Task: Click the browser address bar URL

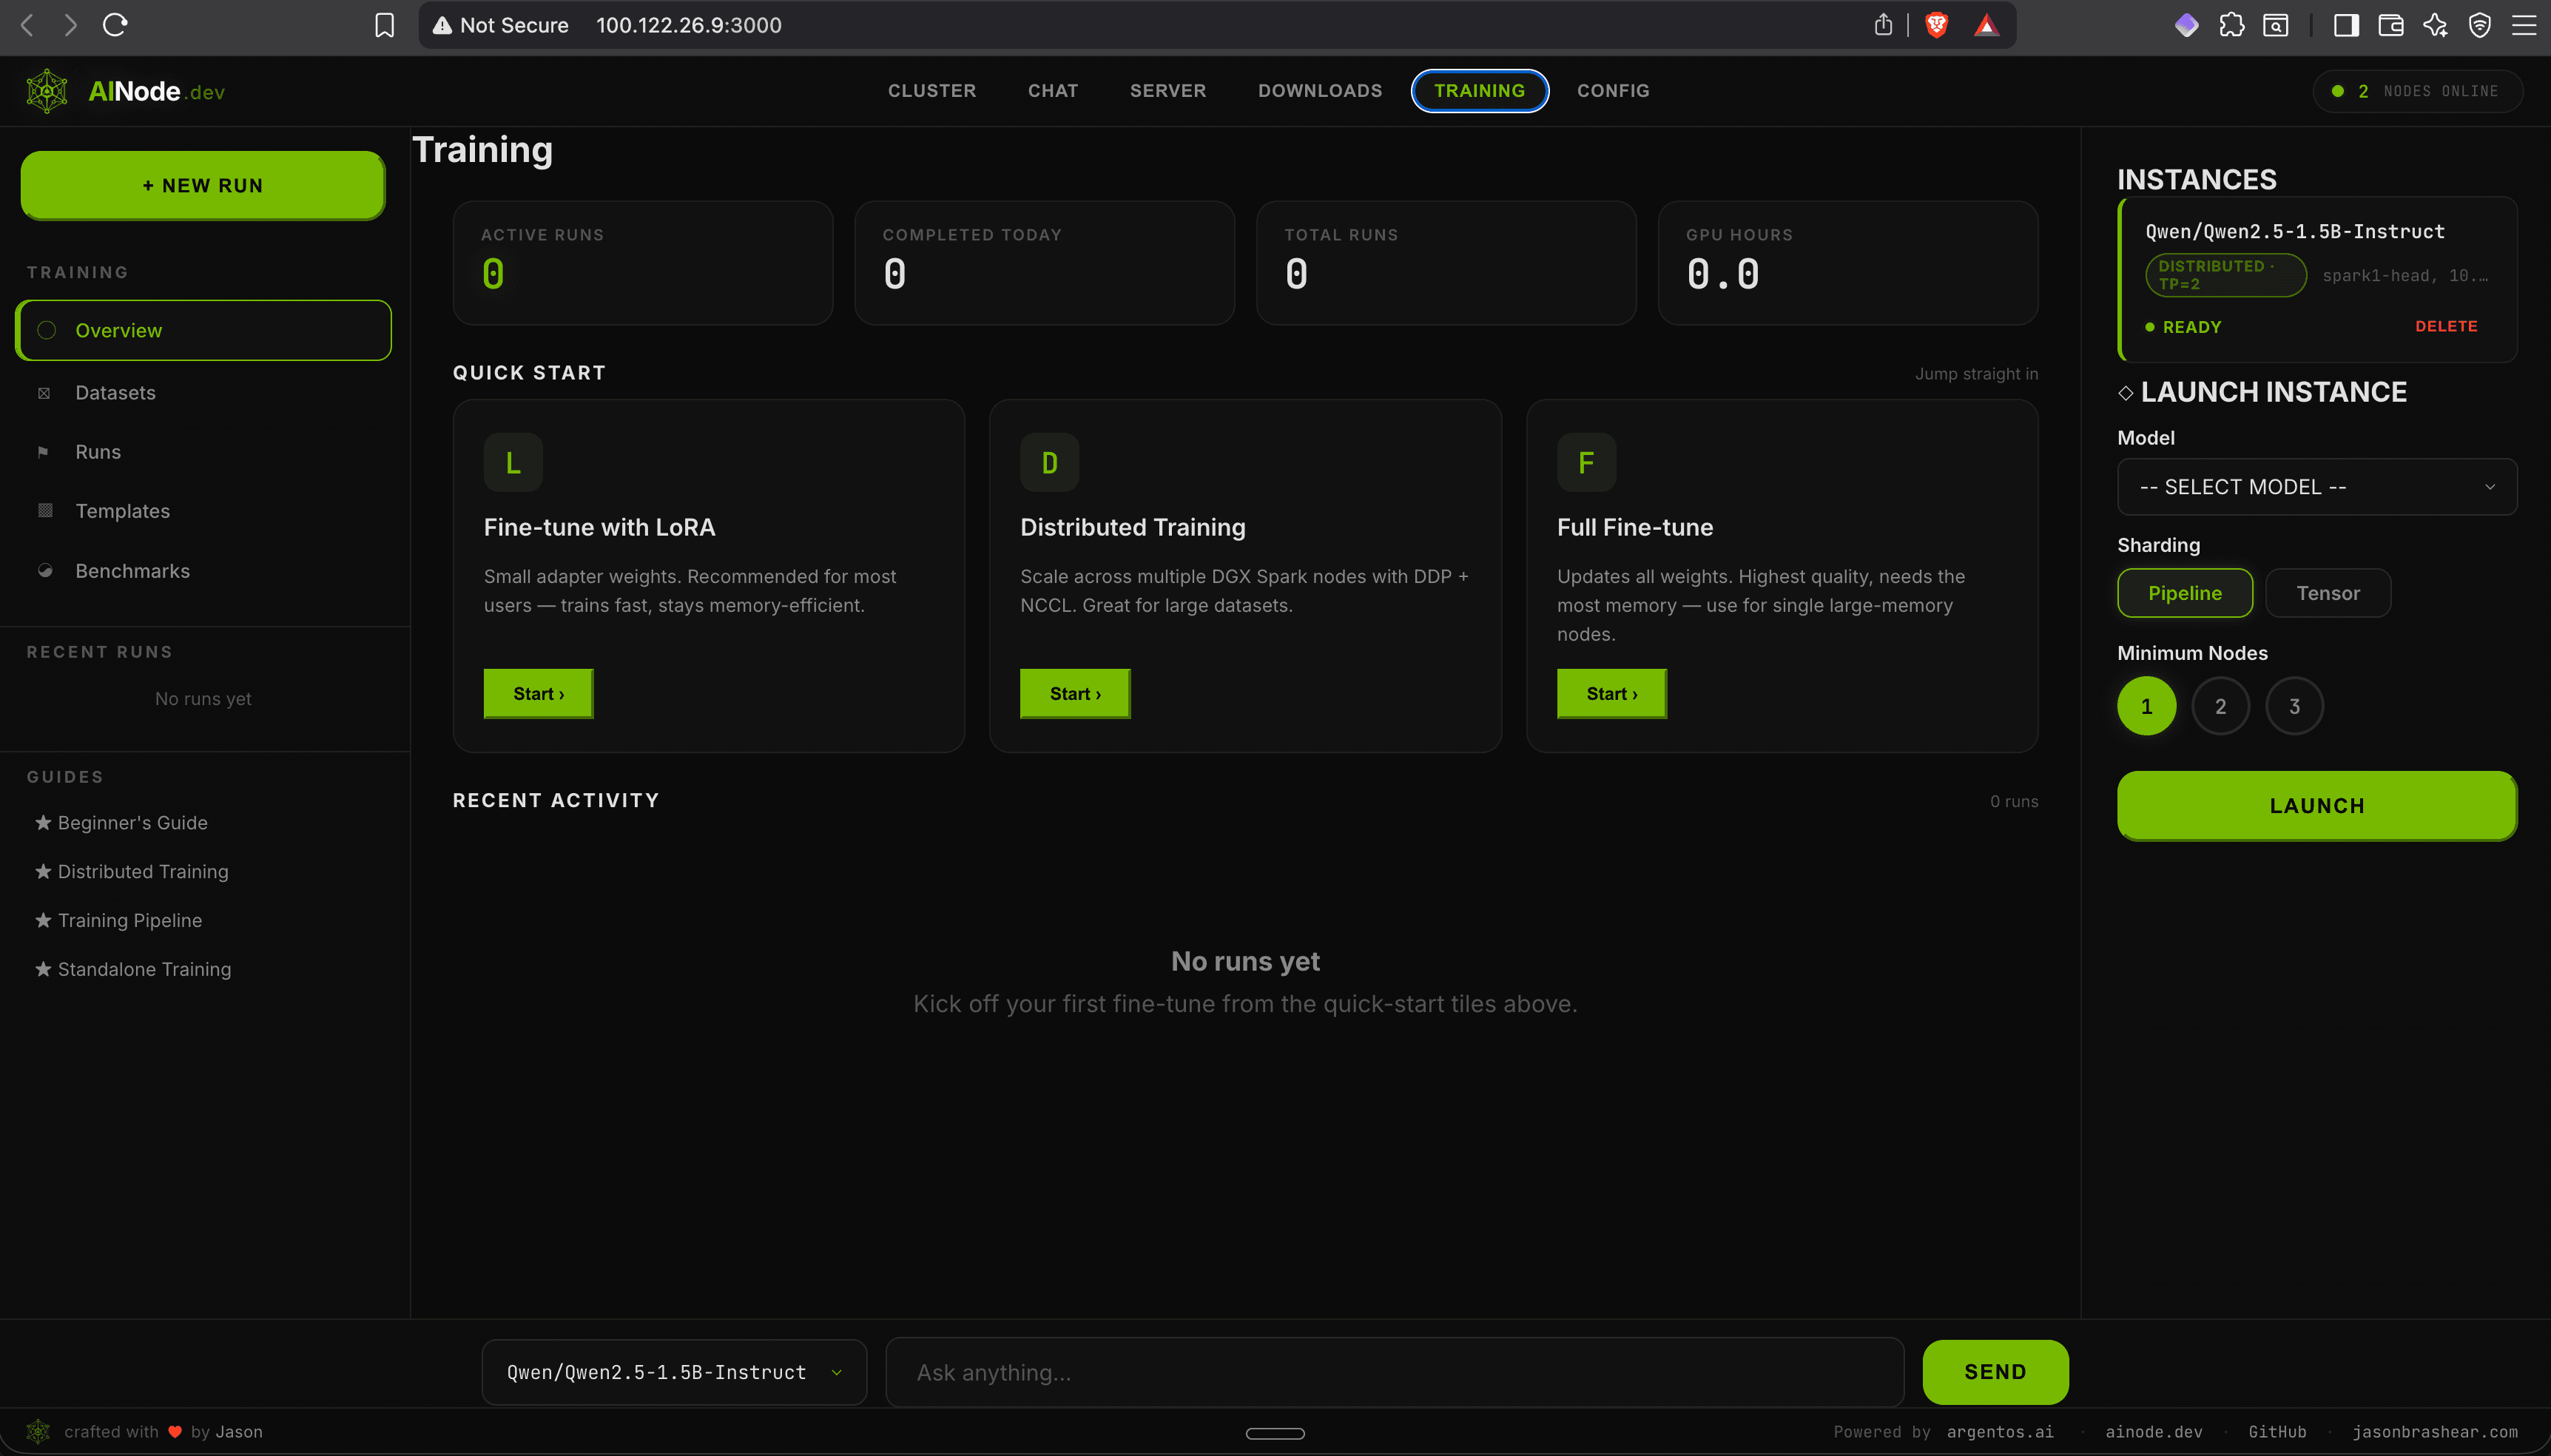Action: pyautogui.click(x=689, y=25)
